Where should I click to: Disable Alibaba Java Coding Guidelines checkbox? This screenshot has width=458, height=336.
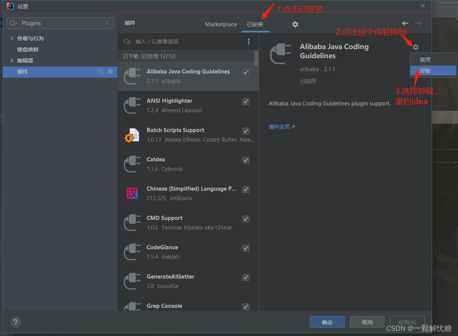click(246, 72)
